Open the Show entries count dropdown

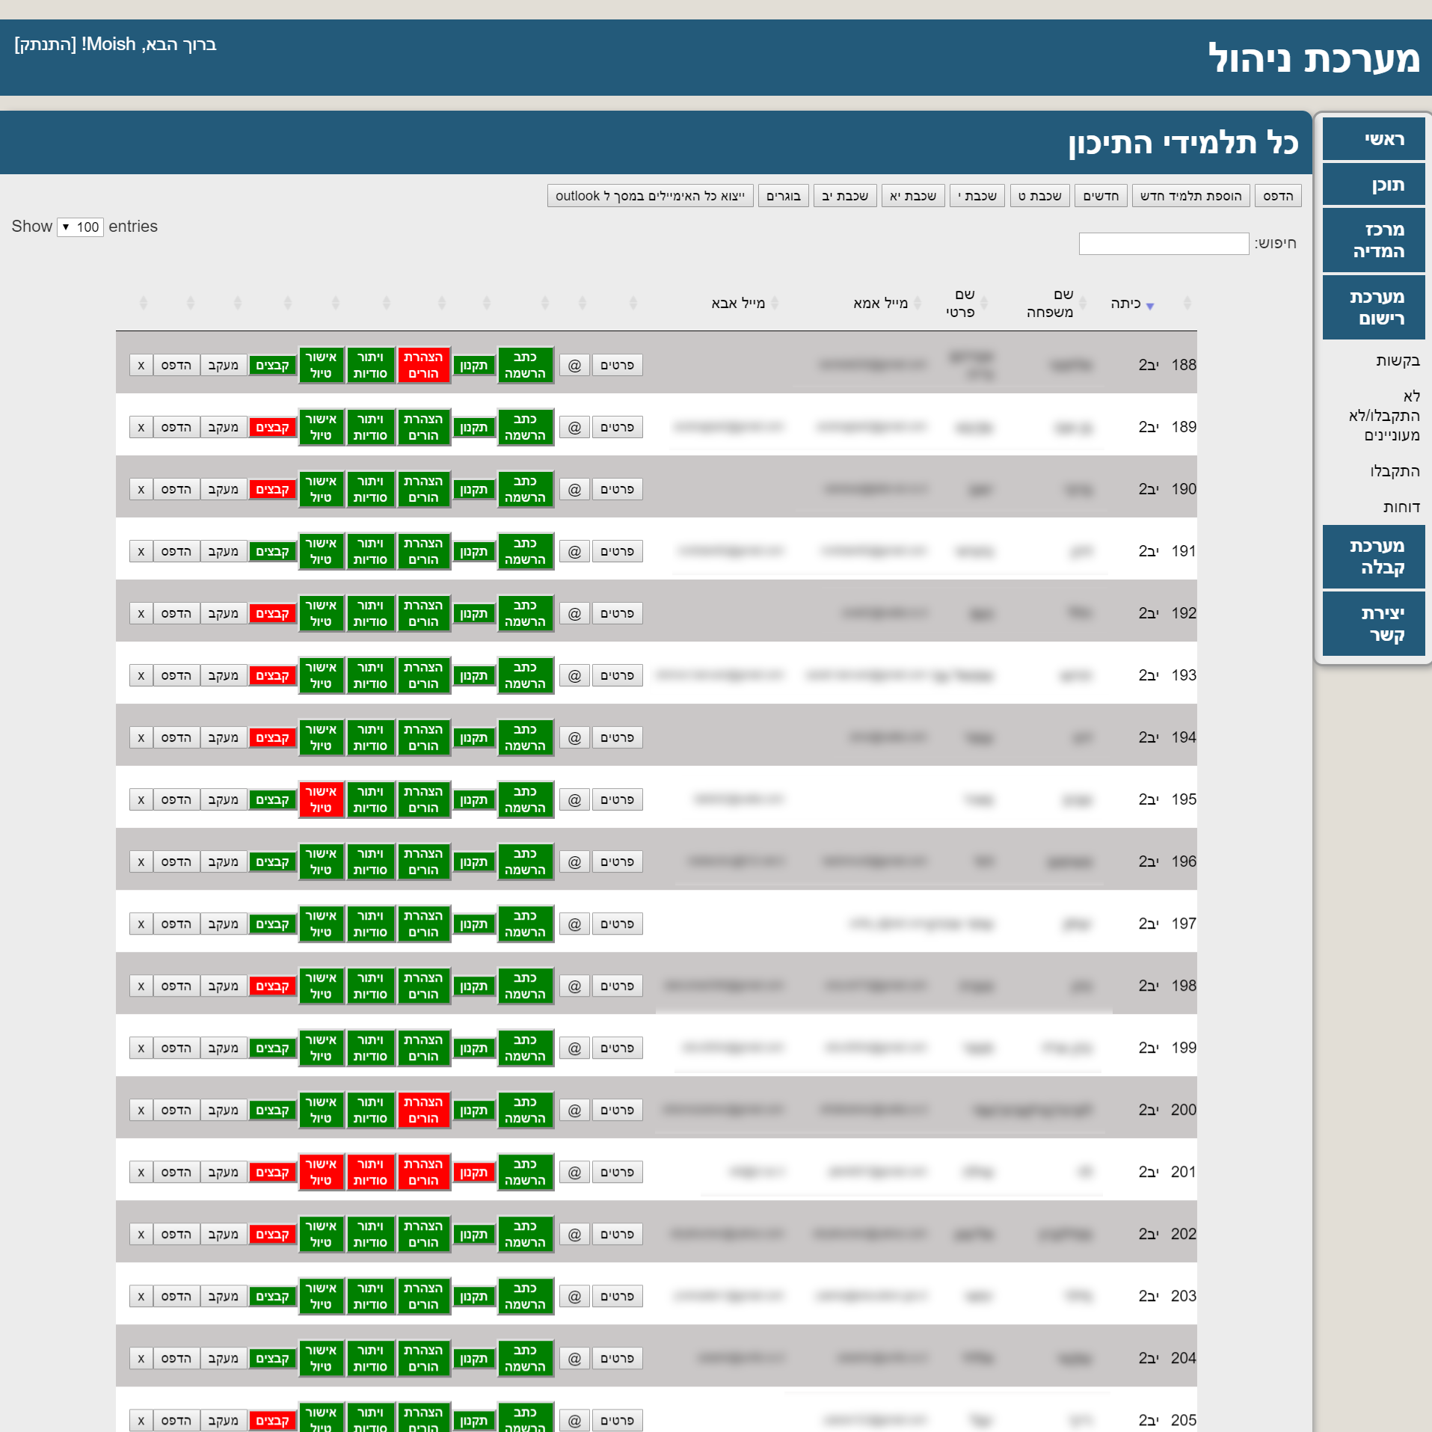pyautogui.click(x=80, y=227)
